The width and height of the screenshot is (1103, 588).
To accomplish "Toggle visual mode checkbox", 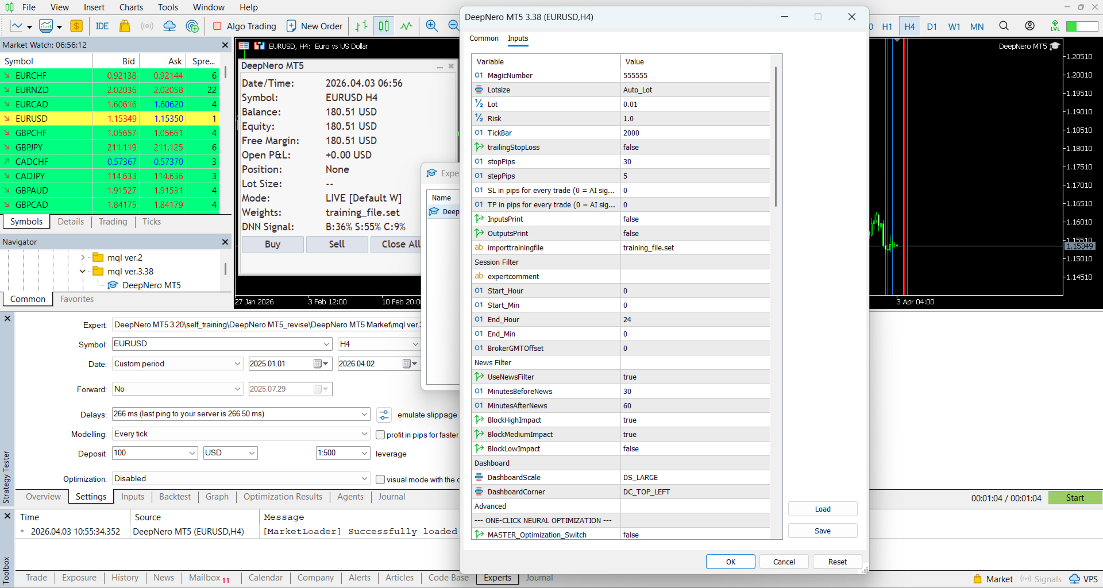I will click(380, 479).
